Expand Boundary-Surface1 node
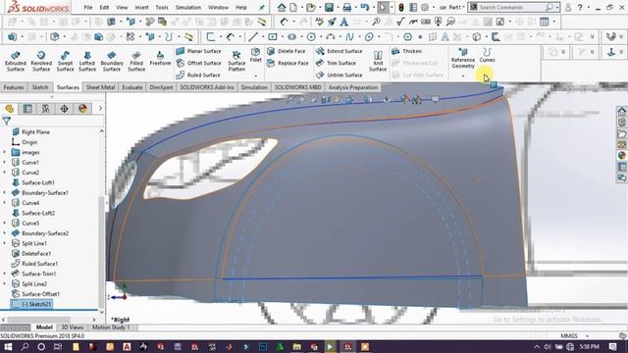The image size is (628, 353). pos(5,193)
